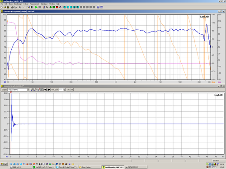Screen dimensions: 226x169
Task: Click the Windows Start button
Action: tap(4, 164)
